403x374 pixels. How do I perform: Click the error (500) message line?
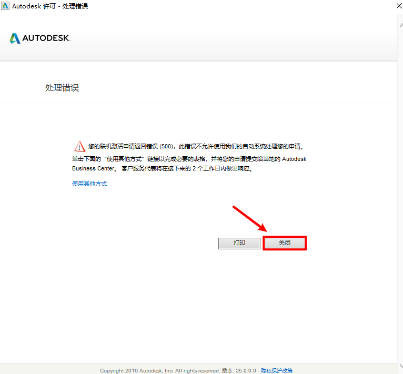click(x=196, y=147)
